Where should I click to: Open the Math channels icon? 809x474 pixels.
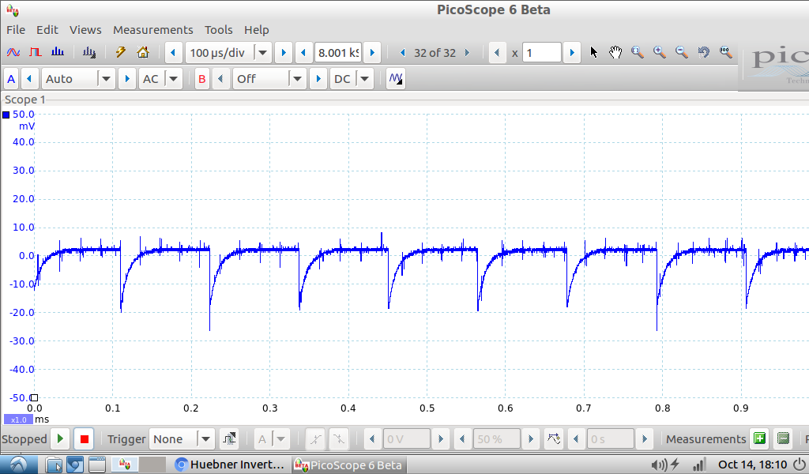[x=396, y=79]
